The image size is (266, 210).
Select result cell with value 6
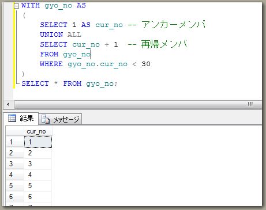tap(38, 197)
